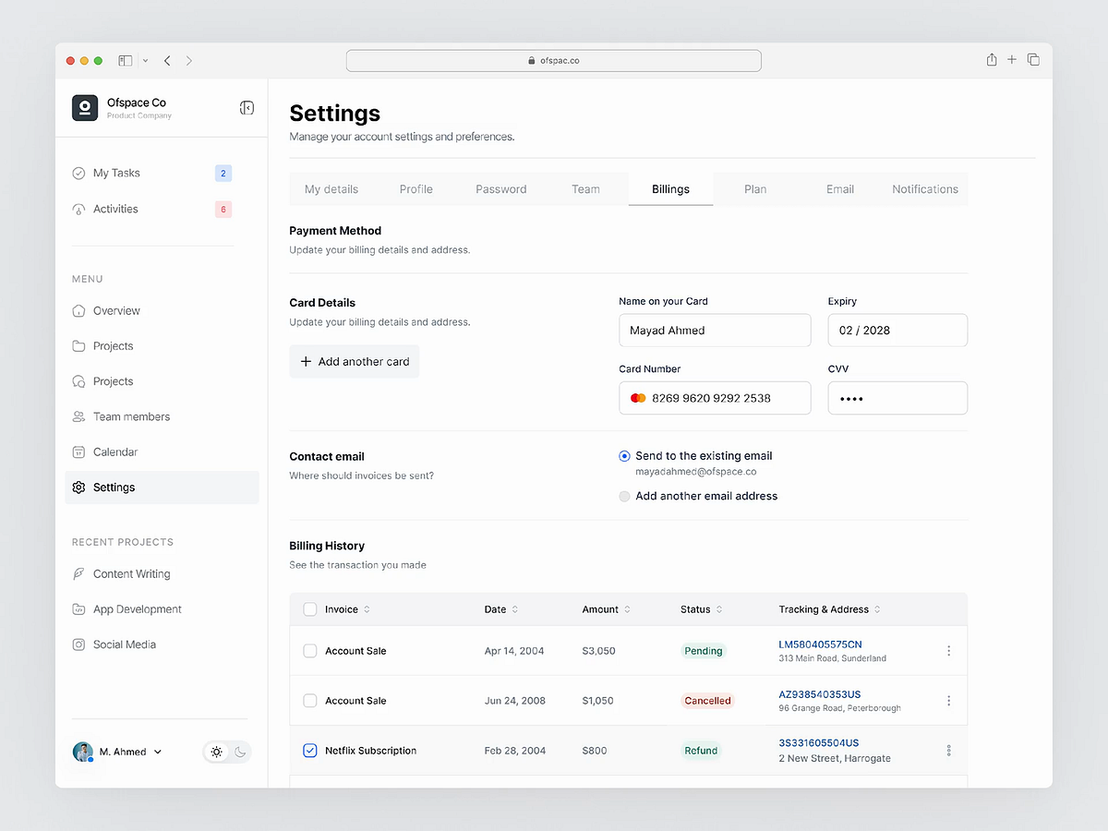This screenshot has width=1108, height=831.
Task: Open the Content Writing recent project
Action: (131, 573)
